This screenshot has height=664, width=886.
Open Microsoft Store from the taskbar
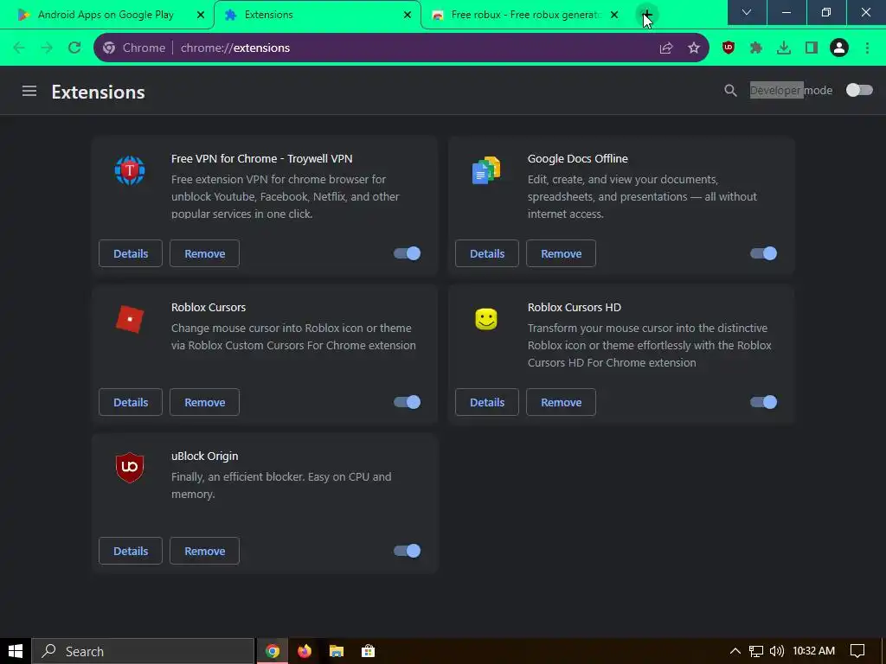click(368, 651)
